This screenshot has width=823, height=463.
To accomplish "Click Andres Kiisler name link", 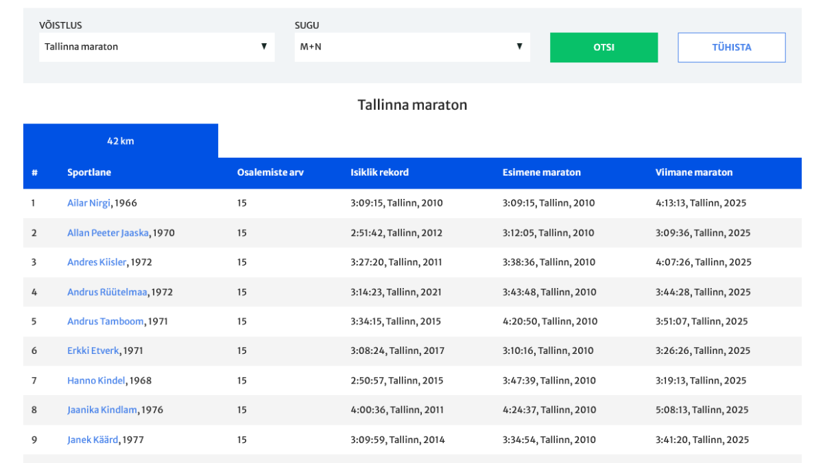I will 97,262.
